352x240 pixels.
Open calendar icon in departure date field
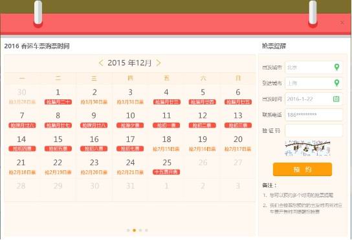tap(336, 99)
